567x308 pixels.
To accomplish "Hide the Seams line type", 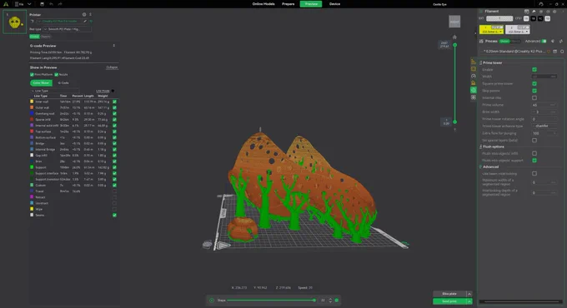I will (x=114, y=215).
